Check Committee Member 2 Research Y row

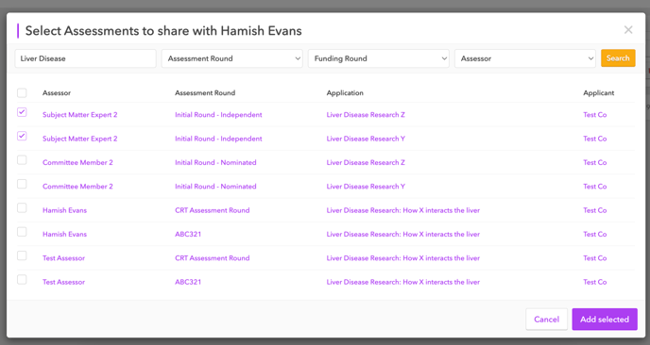tap(22, 184)
